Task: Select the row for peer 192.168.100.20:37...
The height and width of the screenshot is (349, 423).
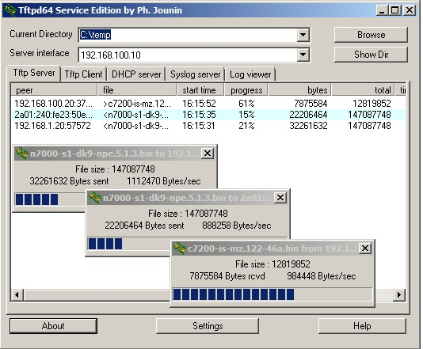Action: click(x=208, y=104)
